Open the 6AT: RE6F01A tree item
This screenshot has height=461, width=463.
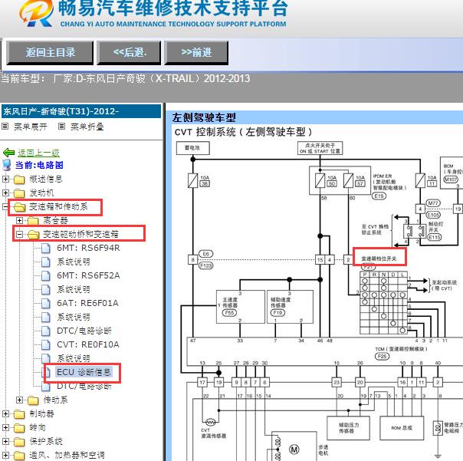87,303
